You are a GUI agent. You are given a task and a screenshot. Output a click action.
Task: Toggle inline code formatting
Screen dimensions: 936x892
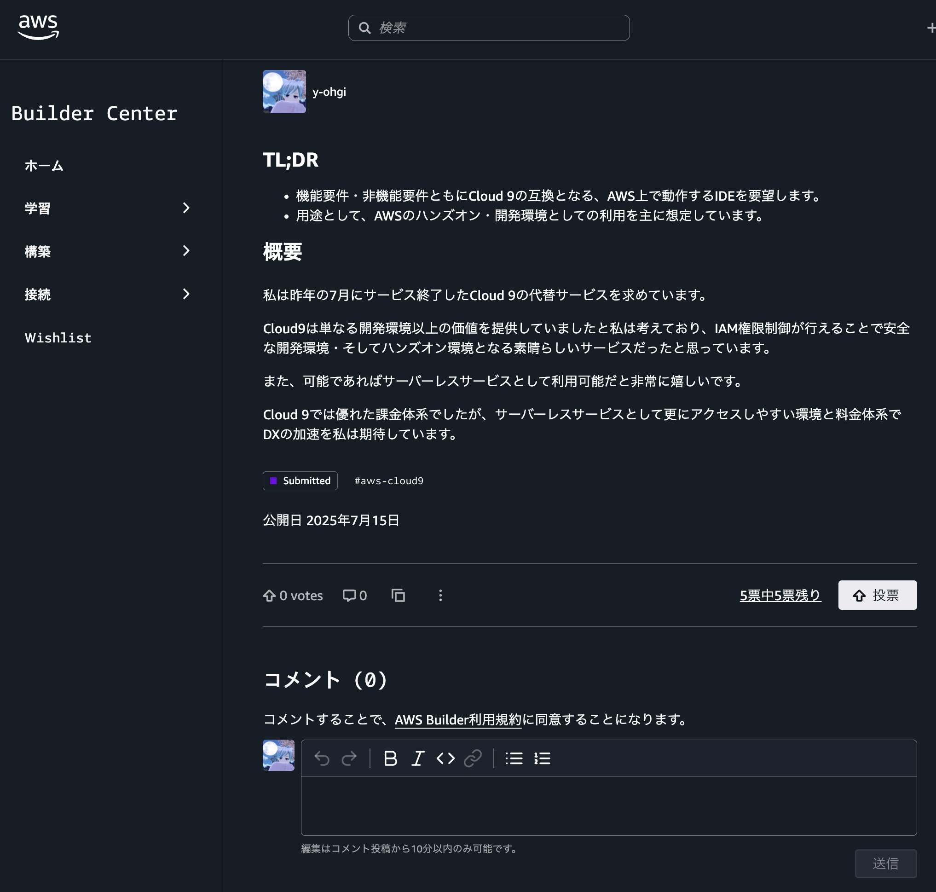445,759
